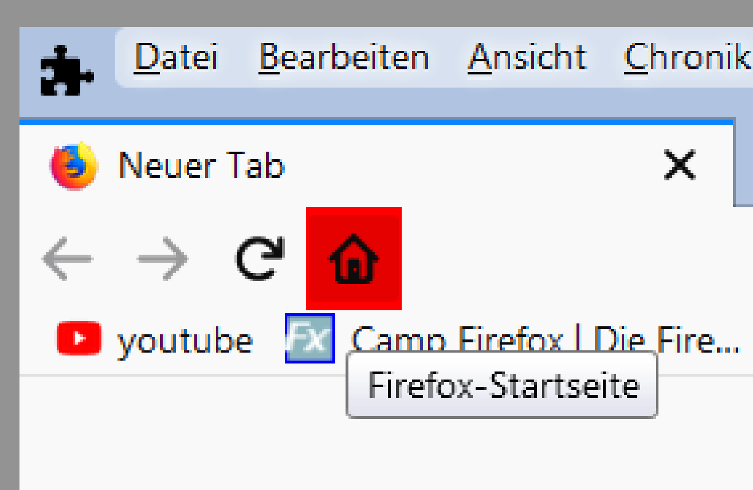
Task: Click empty tab strip beside Neuer Tab
Action: tap(743, 163)
